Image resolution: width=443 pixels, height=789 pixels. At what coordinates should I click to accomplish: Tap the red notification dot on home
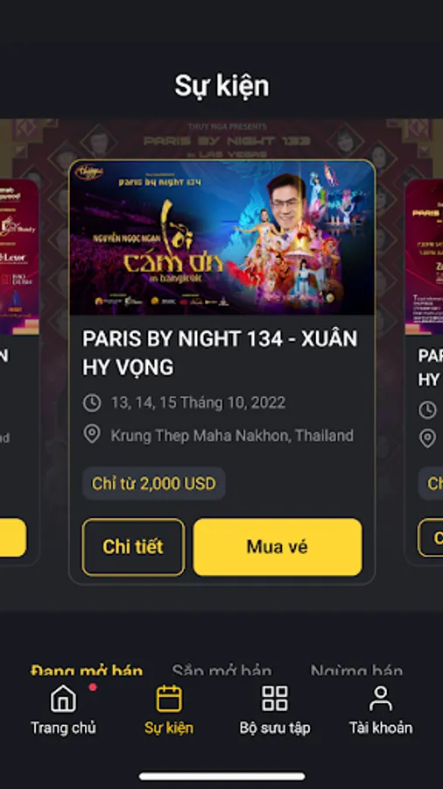93,687
